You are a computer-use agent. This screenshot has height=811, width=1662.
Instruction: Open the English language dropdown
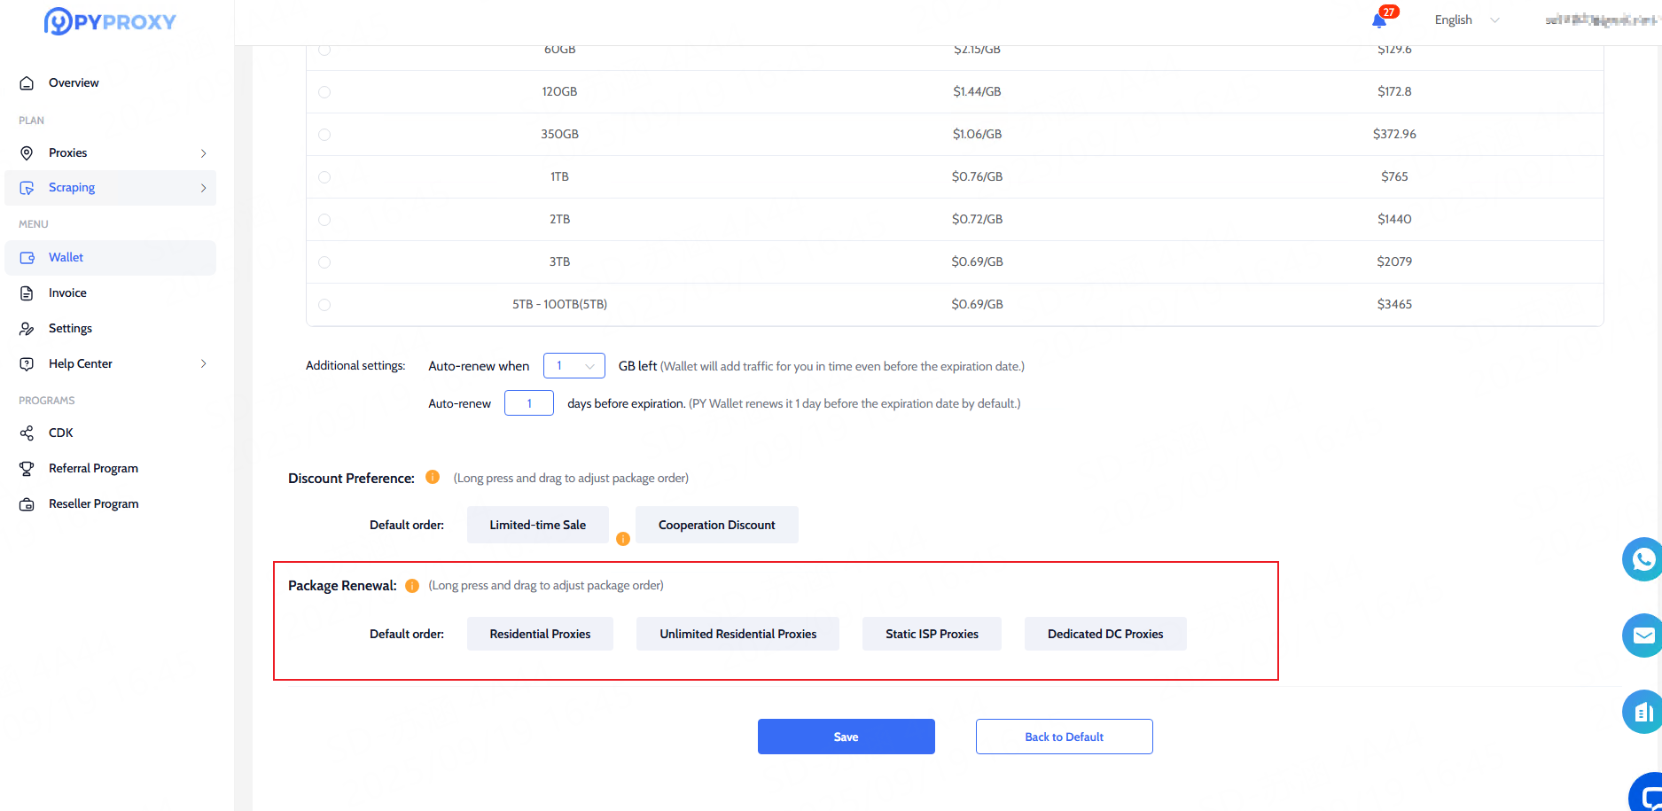tap(1466, 19)
